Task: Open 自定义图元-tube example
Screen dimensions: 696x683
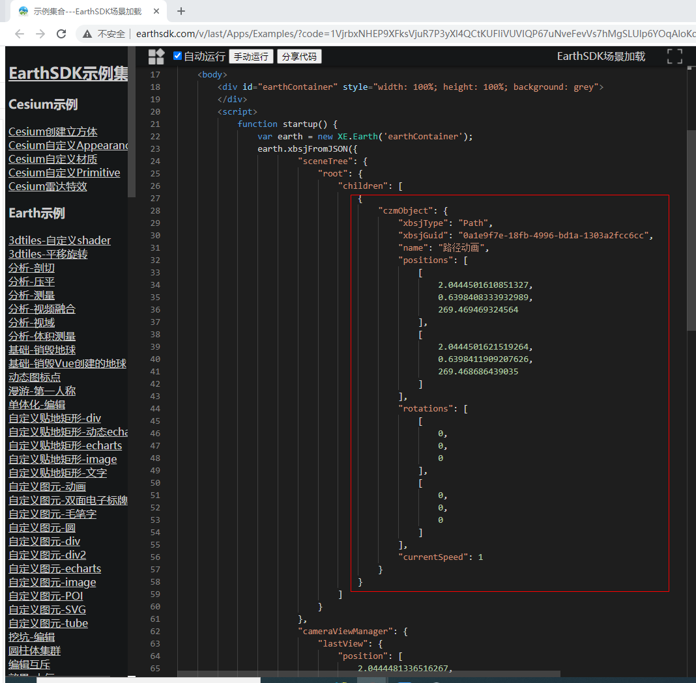Action: coord(48,624)
